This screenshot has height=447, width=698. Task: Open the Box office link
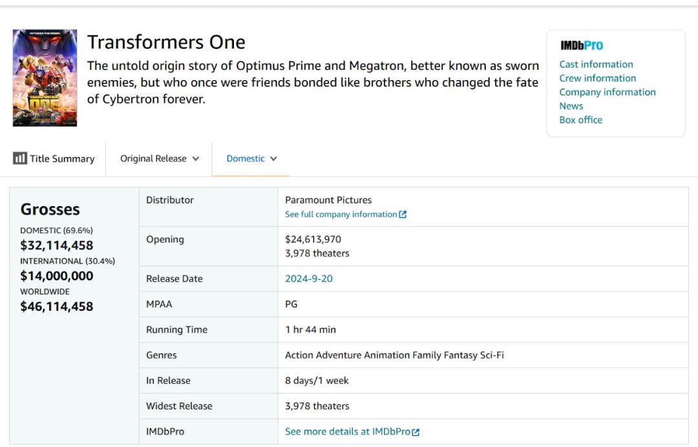[x=580, y=120]
